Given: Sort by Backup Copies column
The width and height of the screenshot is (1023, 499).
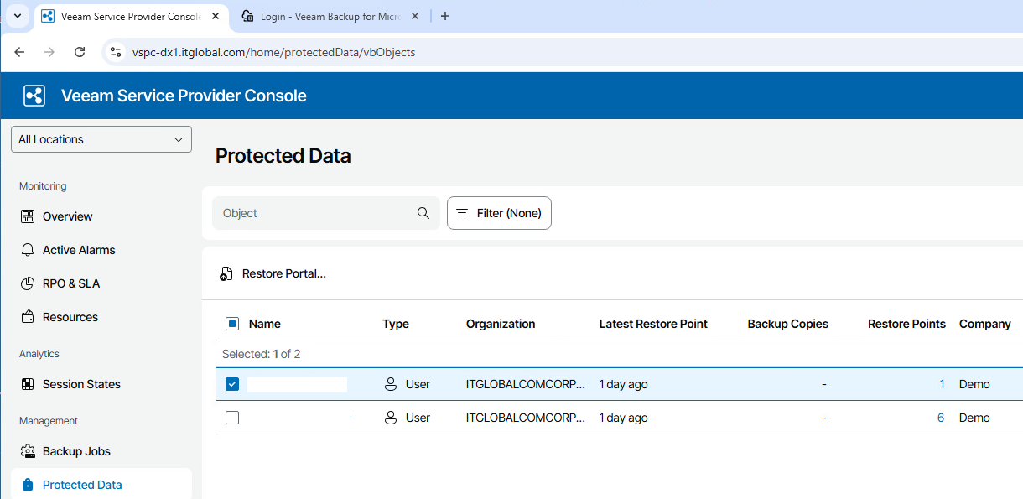Looking at the screenshot, I should pos(787,324).
